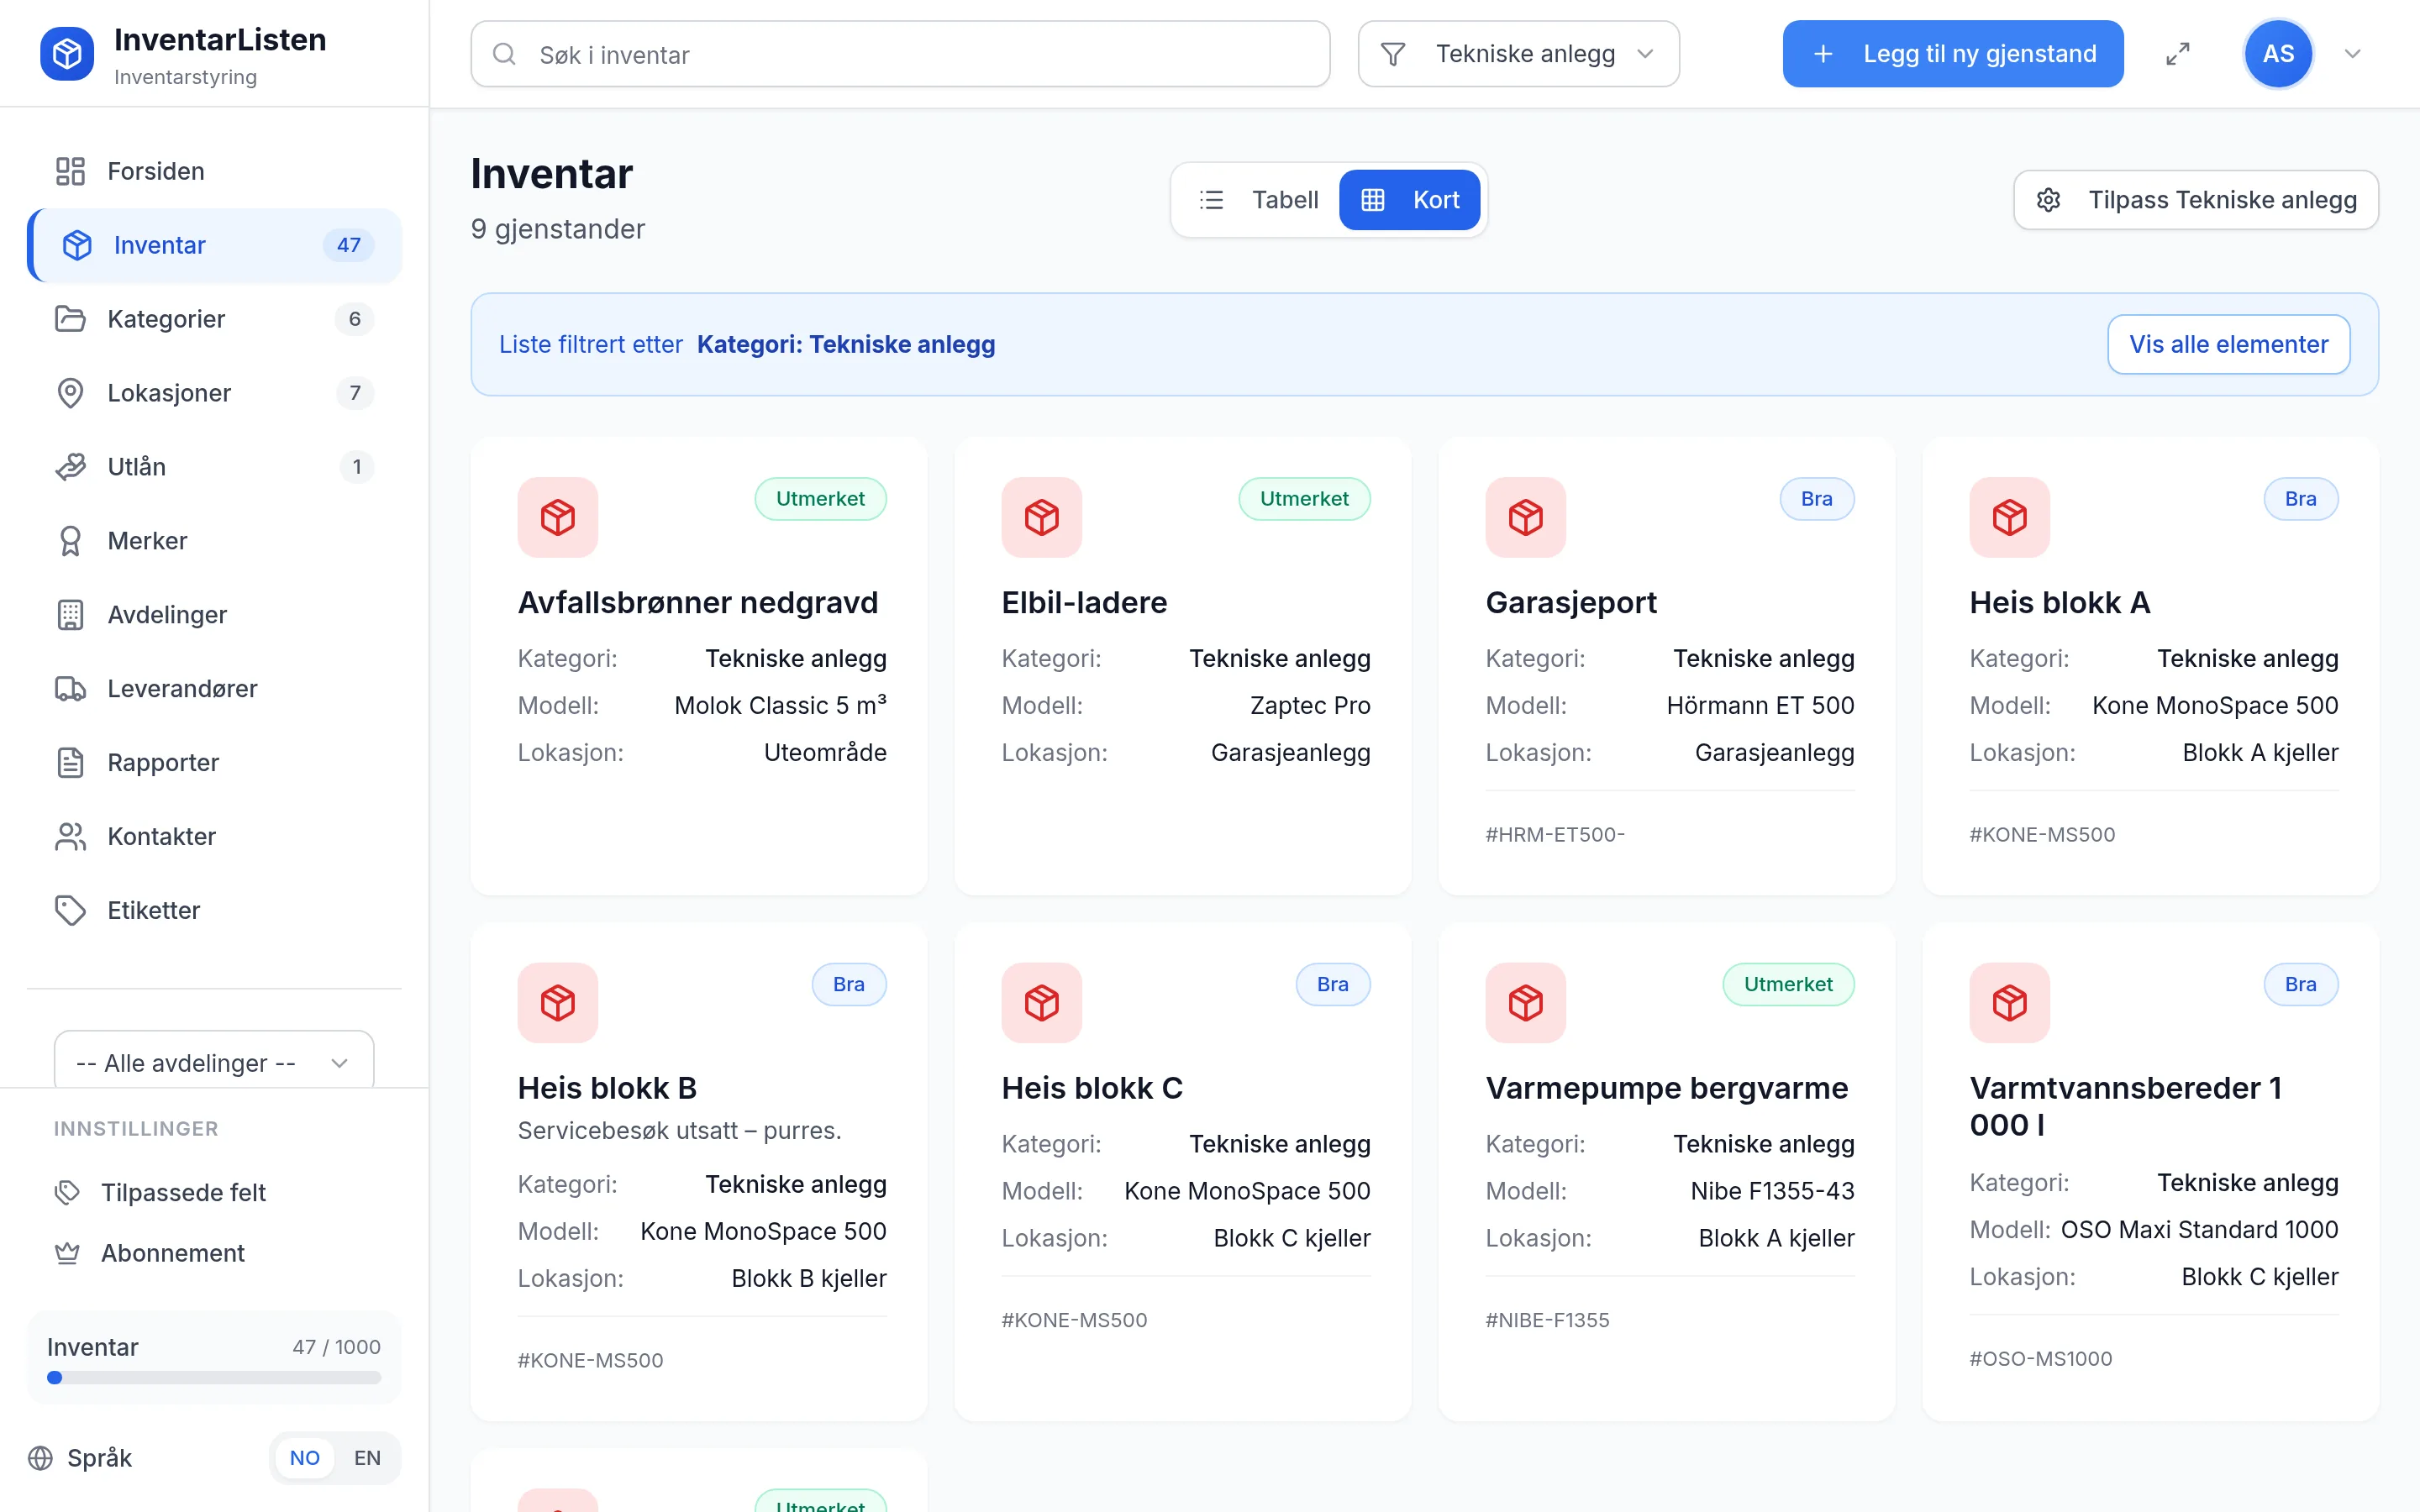
Task: Click the Forsiden dashboard icon
Action: click(x=70, y=171)
